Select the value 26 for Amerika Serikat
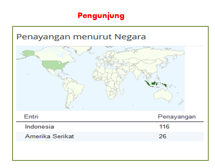This screenshot has width=215, height=168. click(x=162, y=136)
